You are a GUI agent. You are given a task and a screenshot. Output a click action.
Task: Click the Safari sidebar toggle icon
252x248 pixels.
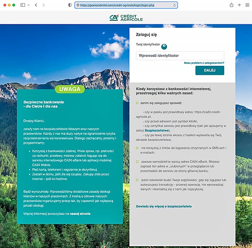23,5
